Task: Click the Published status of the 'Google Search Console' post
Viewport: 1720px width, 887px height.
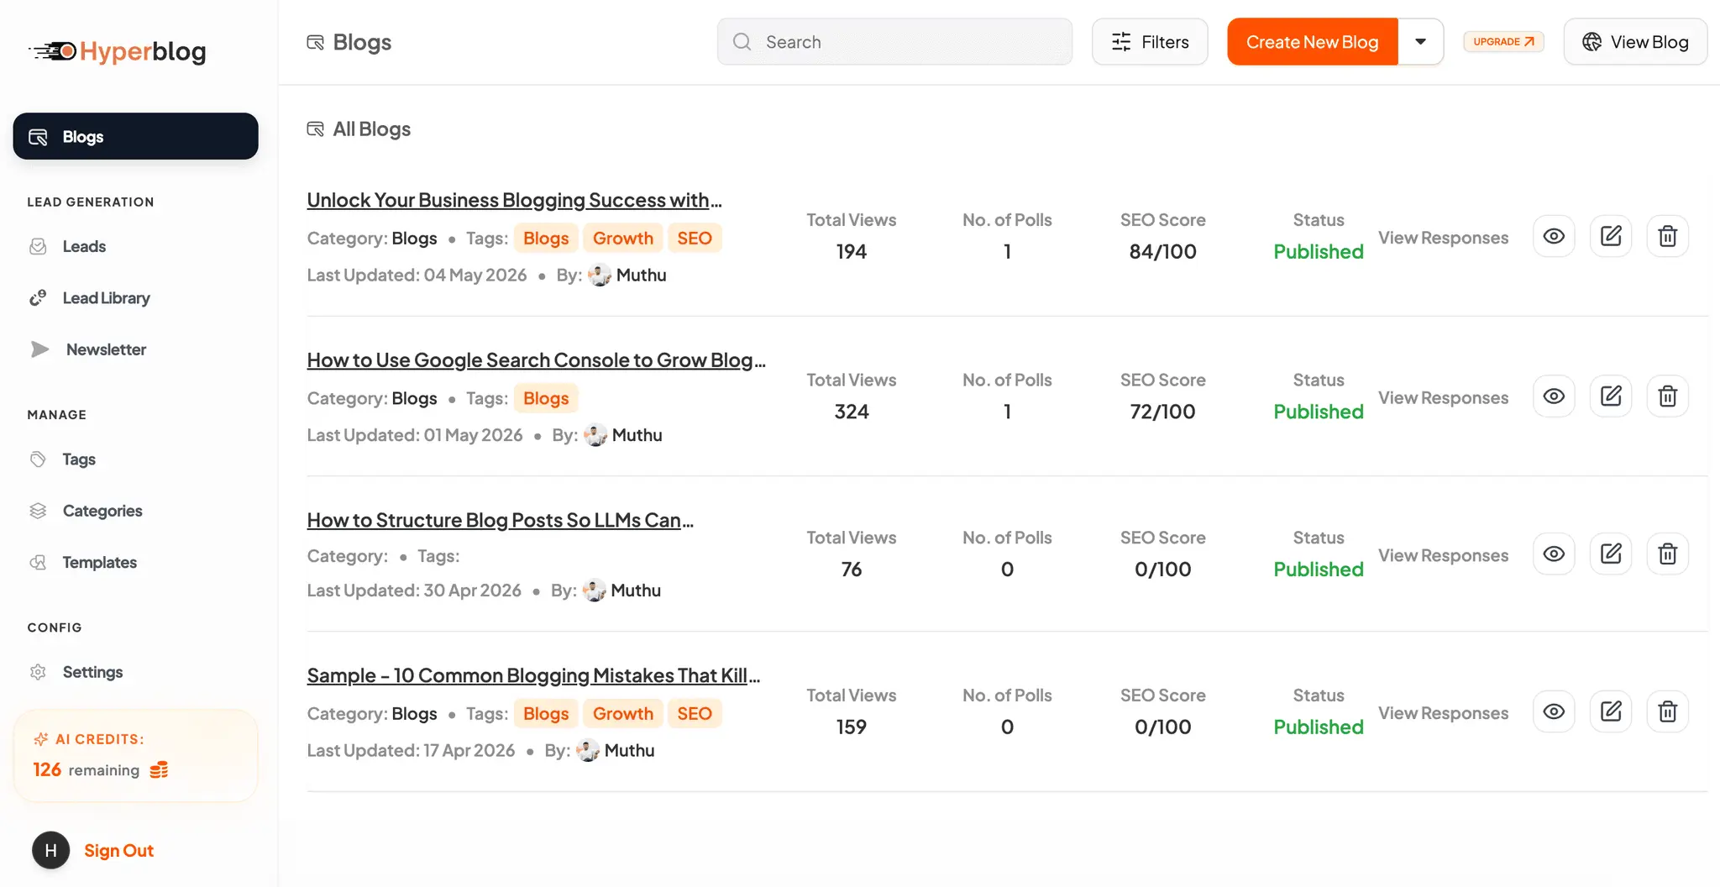Action: pos(1318,412)
